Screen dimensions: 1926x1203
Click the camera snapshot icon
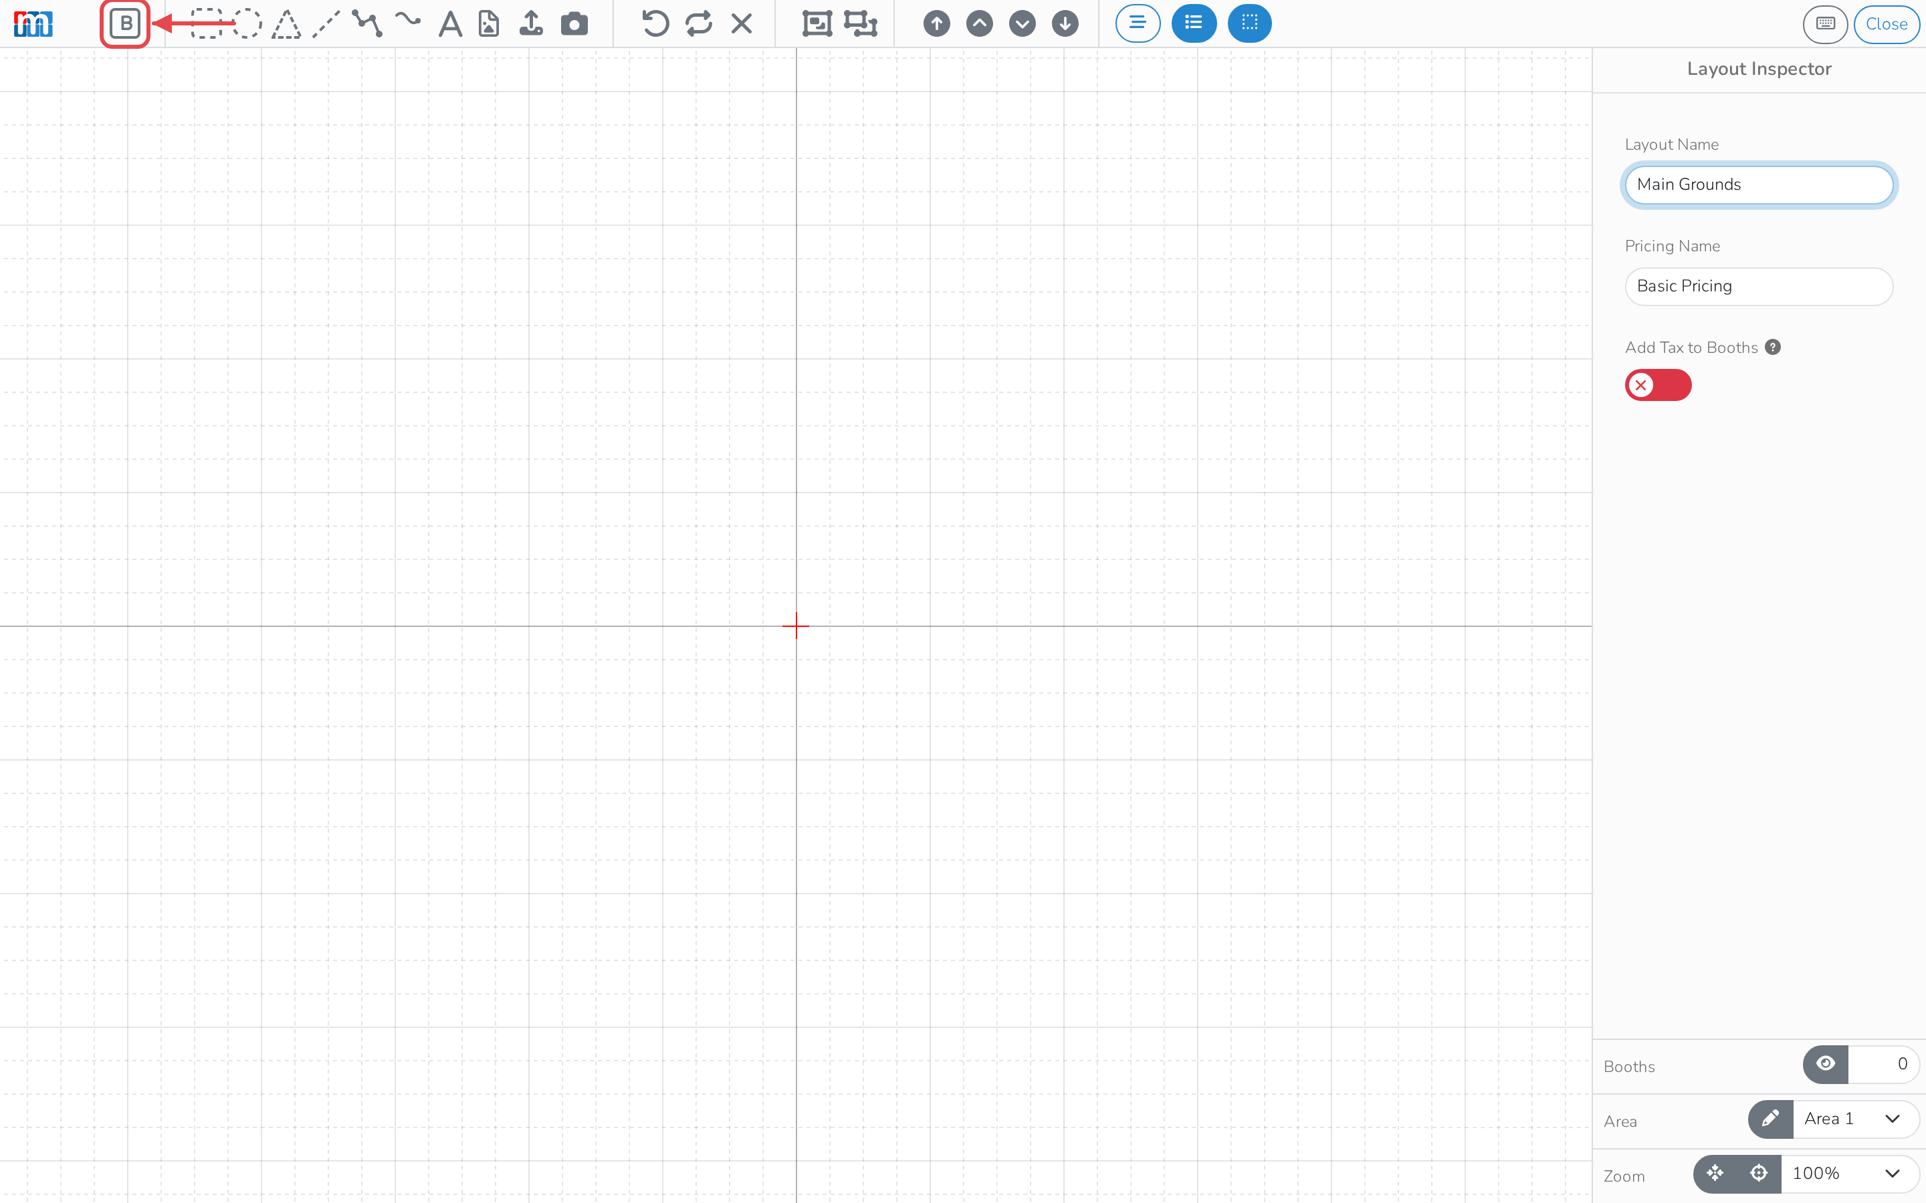(574, 24)
